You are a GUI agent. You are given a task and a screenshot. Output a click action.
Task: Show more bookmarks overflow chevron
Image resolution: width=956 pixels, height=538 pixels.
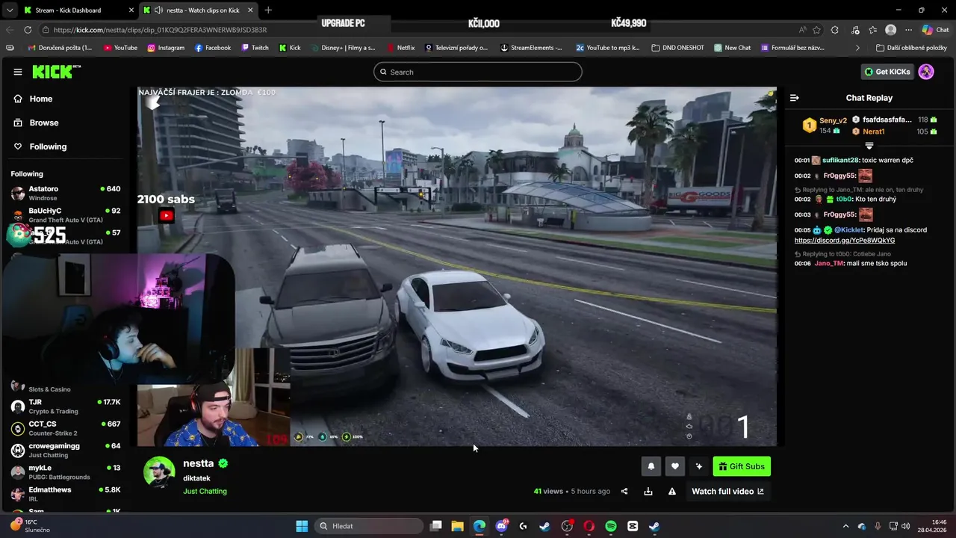(x=857, y=48)
